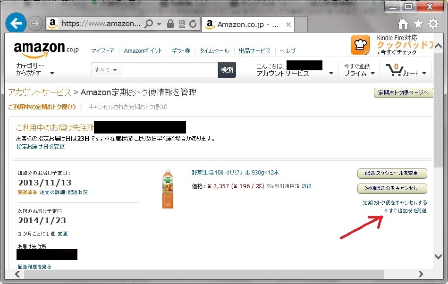Open the ヘルプ link

[287, 51]
